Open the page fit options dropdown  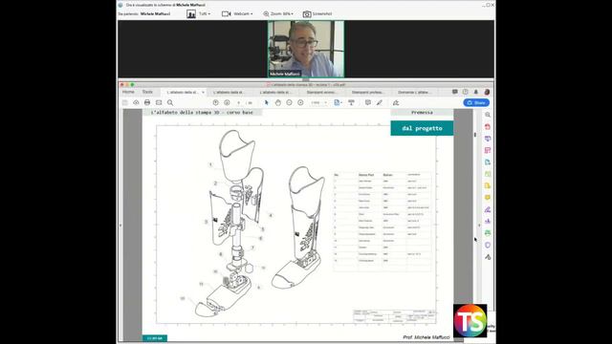[x=338, y=102]
